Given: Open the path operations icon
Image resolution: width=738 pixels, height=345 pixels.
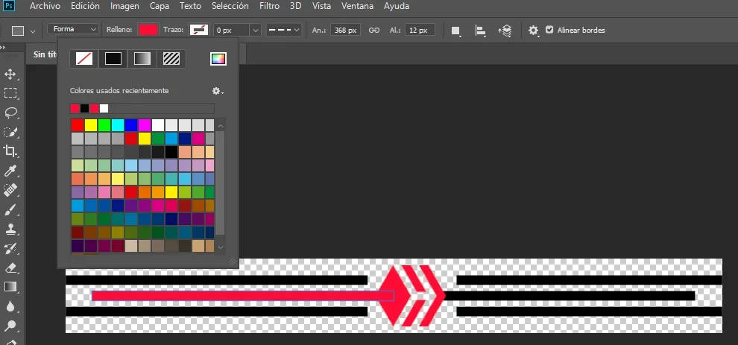Looking at the screenshot, I should click(455, 31).
